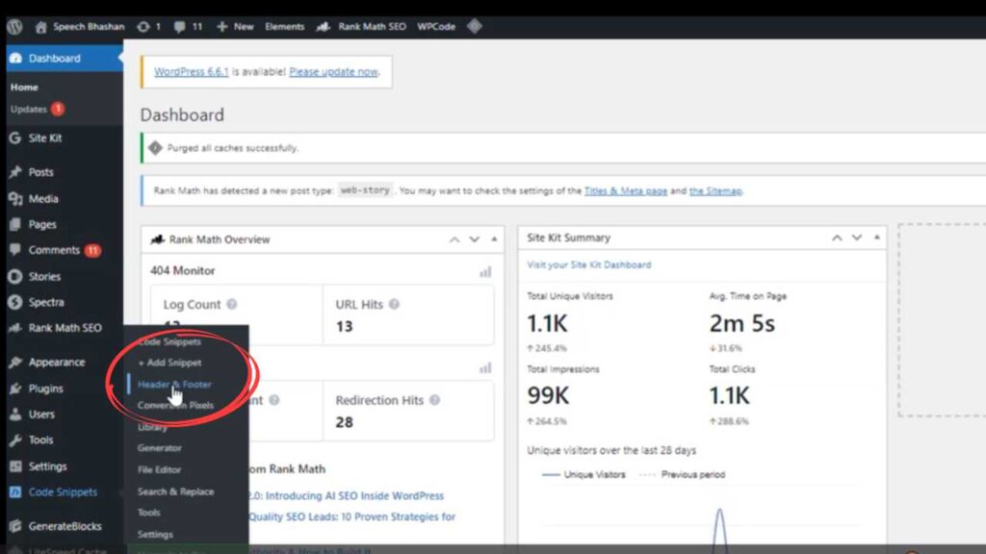Open Settings in the Code Snippets submenu
This screenshot has width=986, height=554.
pos(155,535)
